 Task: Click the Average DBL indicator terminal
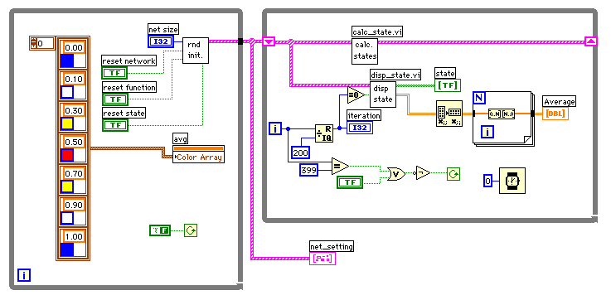(x=555, y=114)
